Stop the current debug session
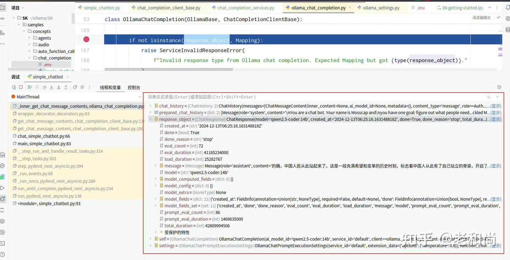510x260 pixels. coord(20,87)
